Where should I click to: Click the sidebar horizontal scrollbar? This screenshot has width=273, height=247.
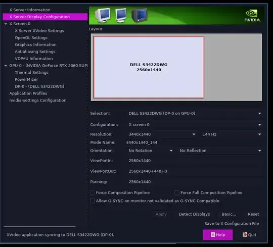click(39, 227)
